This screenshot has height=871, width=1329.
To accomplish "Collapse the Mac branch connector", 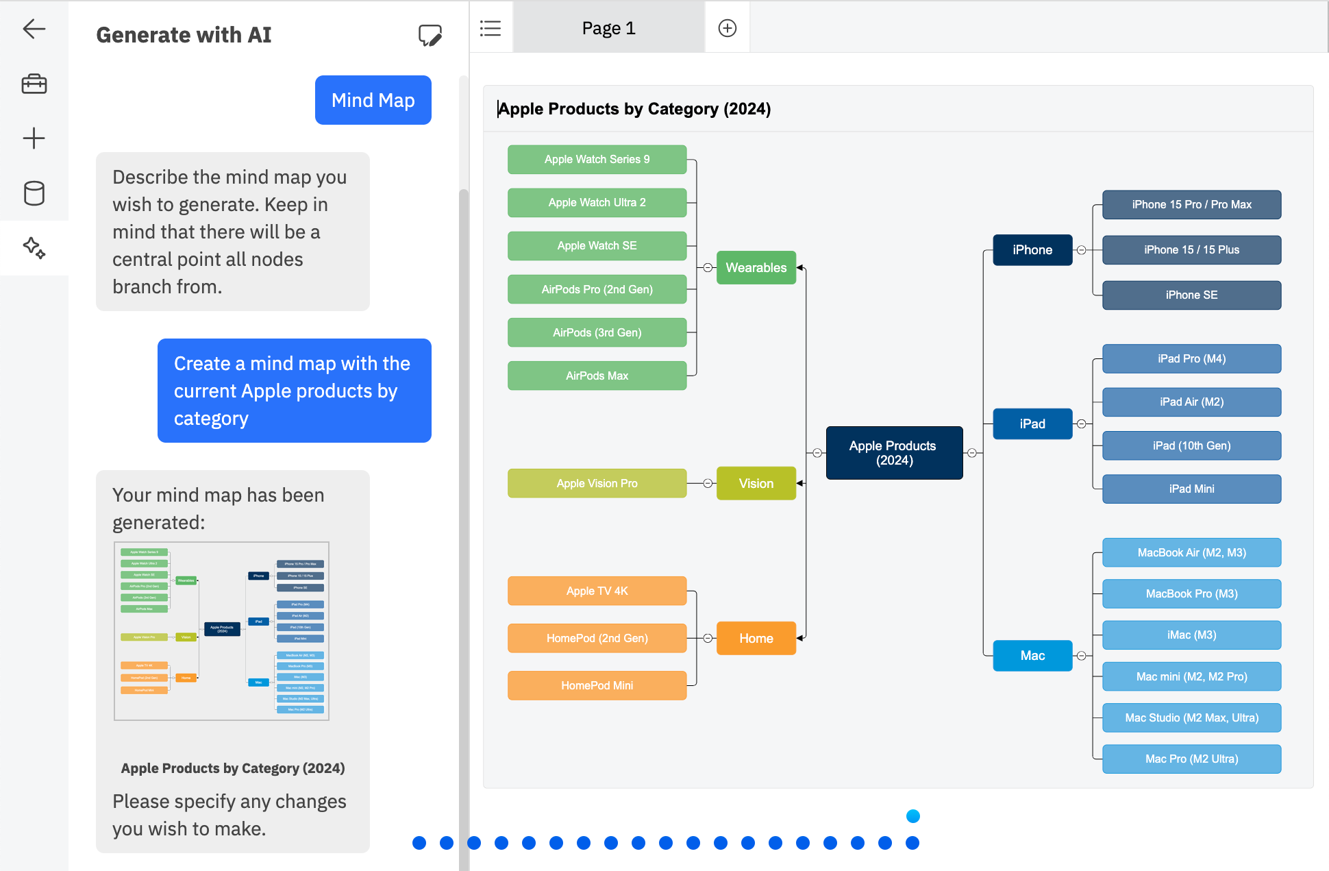I will [x=1081, y=656].
